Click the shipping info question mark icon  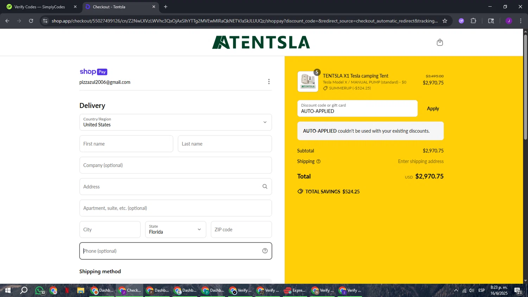[319, 162]
